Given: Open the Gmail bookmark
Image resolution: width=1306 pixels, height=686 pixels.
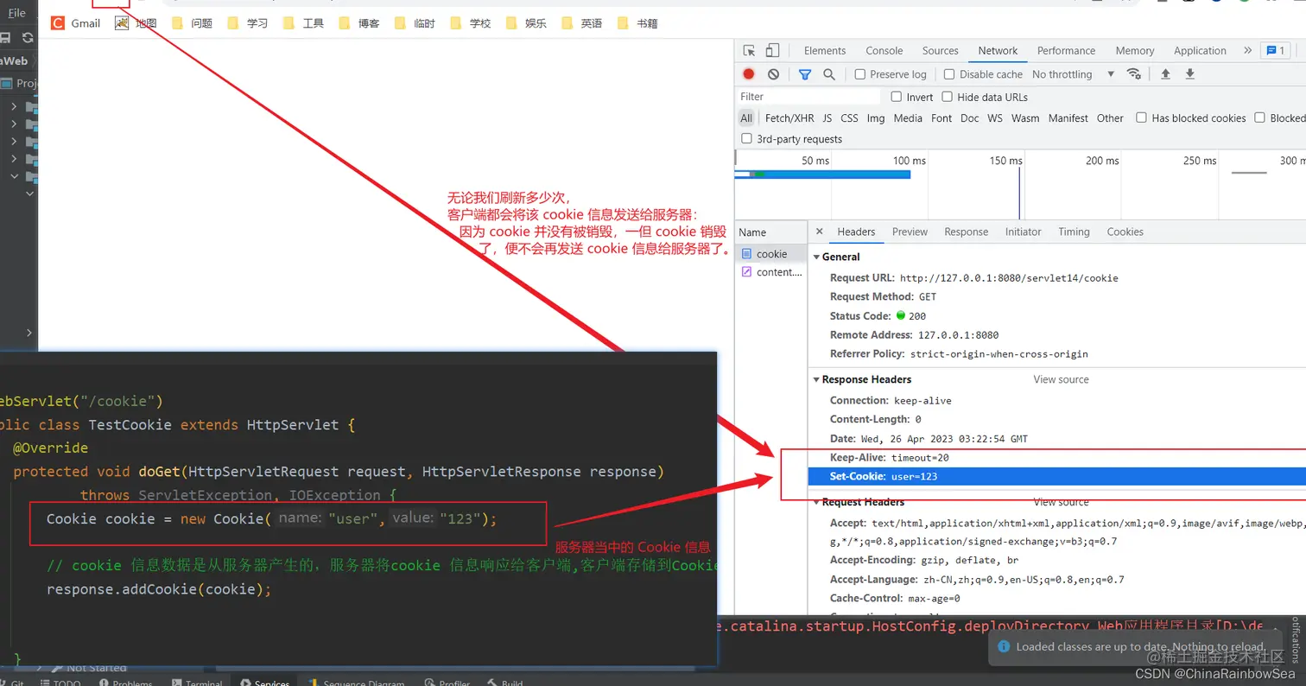Looking at the screenshot, I should tap(76, 23).
